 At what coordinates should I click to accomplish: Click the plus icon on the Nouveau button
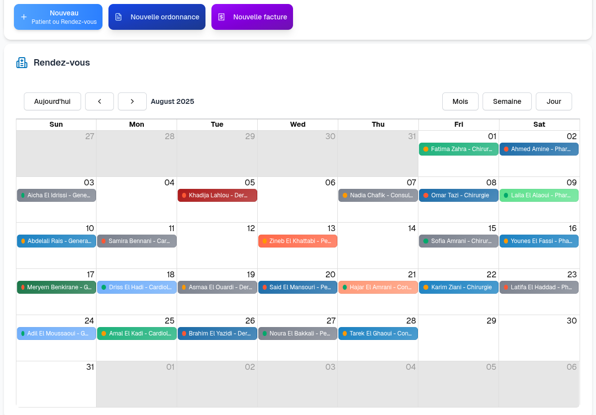23,16
